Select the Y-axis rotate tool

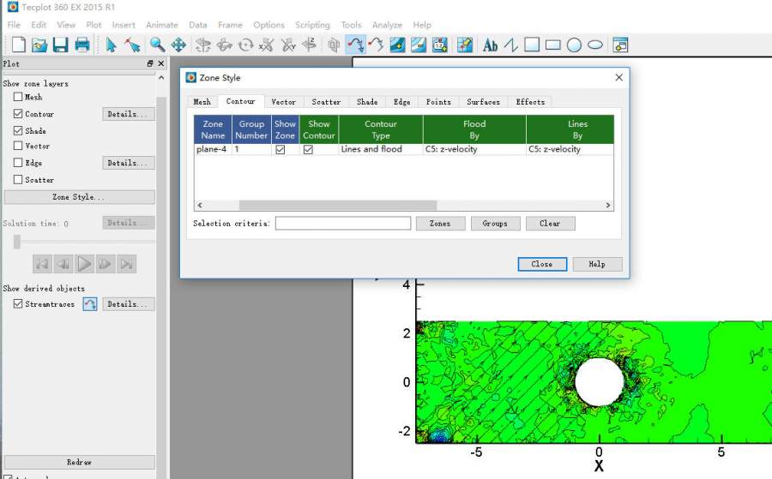click(x=288, y=45)
